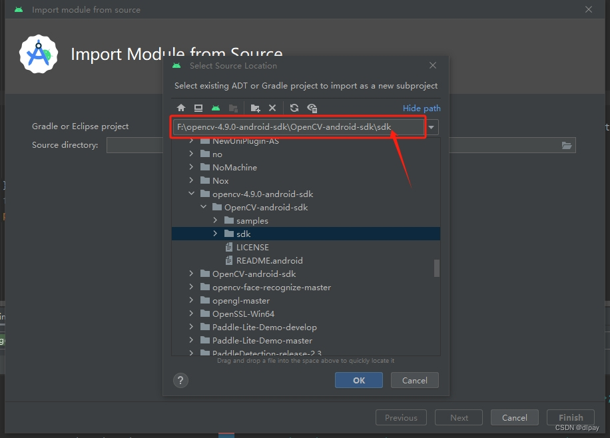Browse source directory folder icon in Import window
This screenshot has width=610, height=438.
click(567, 145)
